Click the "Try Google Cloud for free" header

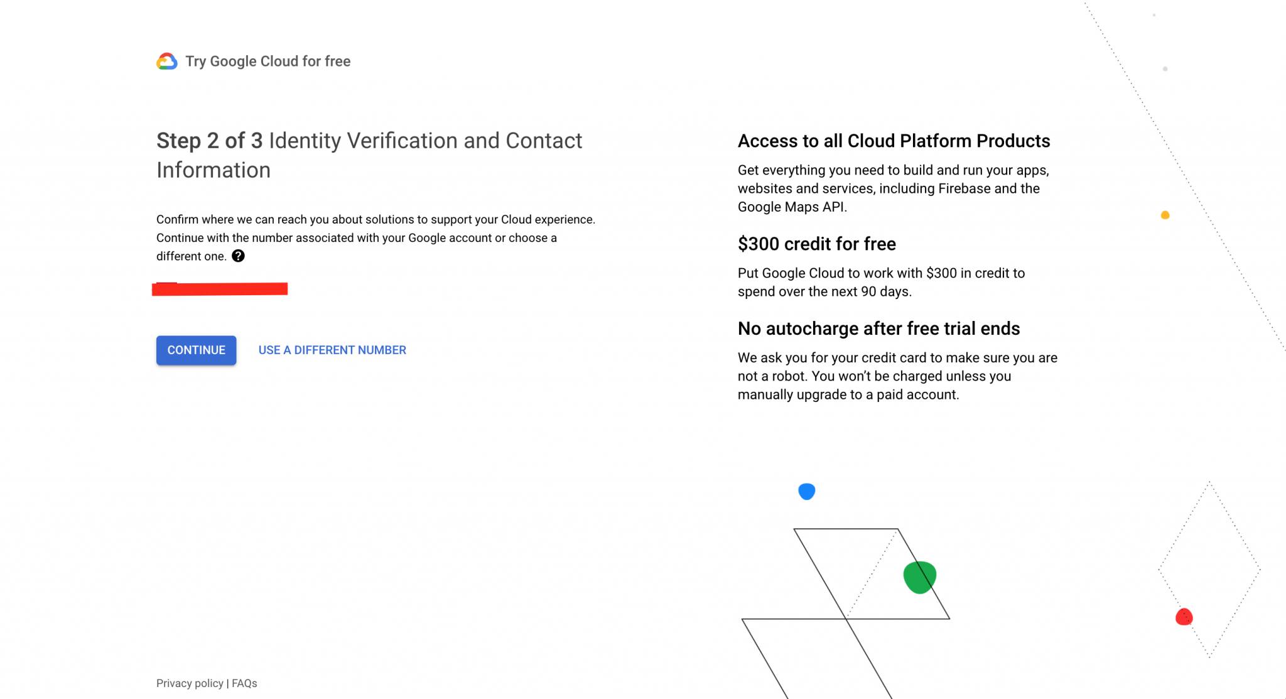(x=268, y=61)
